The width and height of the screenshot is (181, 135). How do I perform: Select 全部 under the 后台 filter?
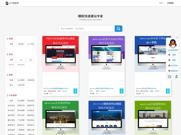click(11, 60)
